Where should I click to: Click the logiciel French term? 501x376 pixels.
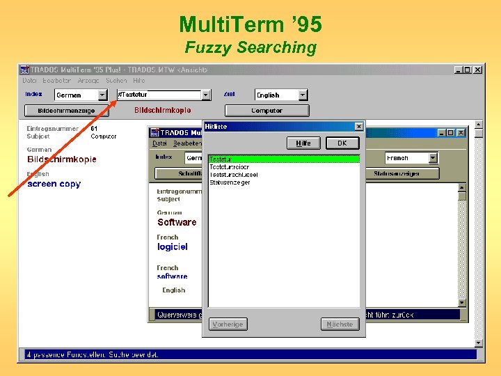[x=173, y=246]
